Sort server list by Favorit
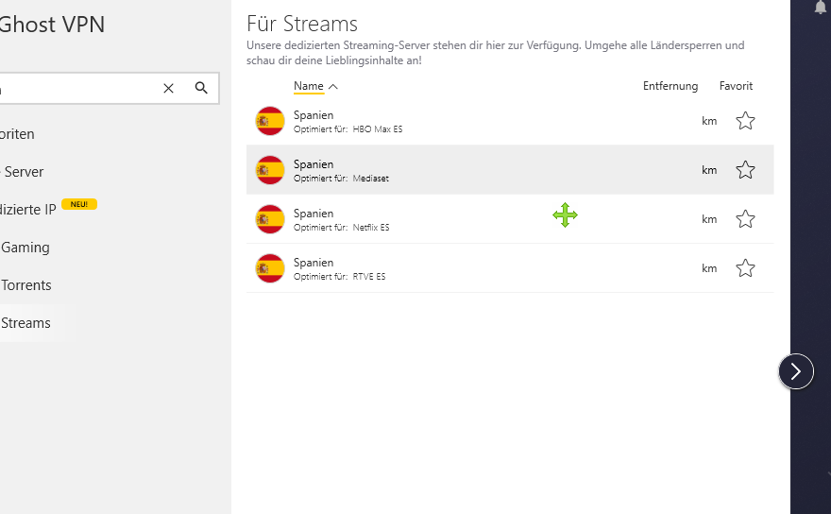 pyautogui.click(x=736, y=86)
